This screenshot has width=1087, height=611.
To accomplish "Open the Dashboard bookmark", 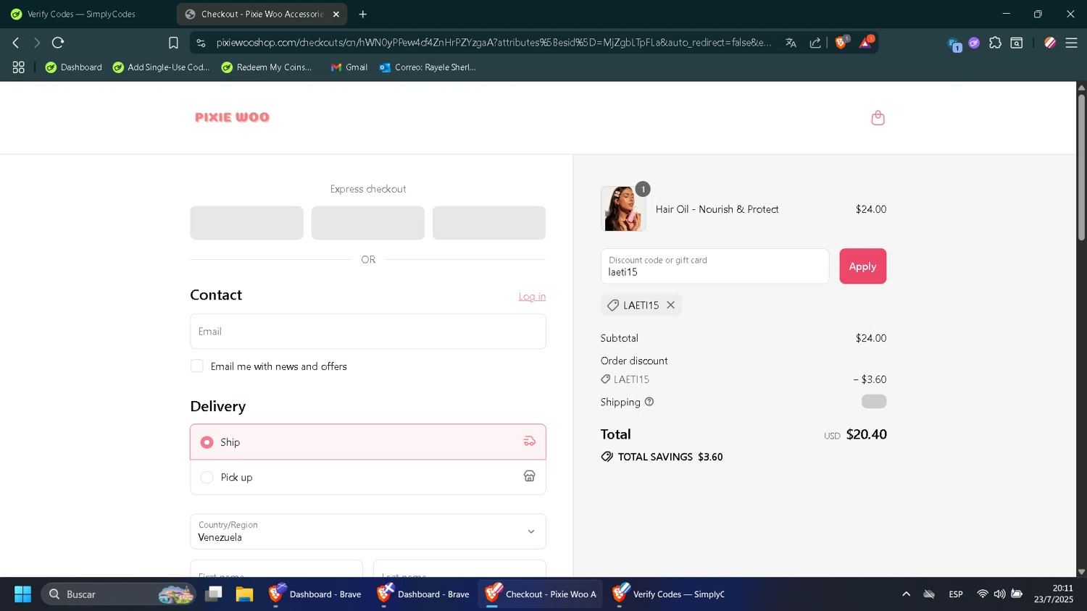I will [73, 67].
